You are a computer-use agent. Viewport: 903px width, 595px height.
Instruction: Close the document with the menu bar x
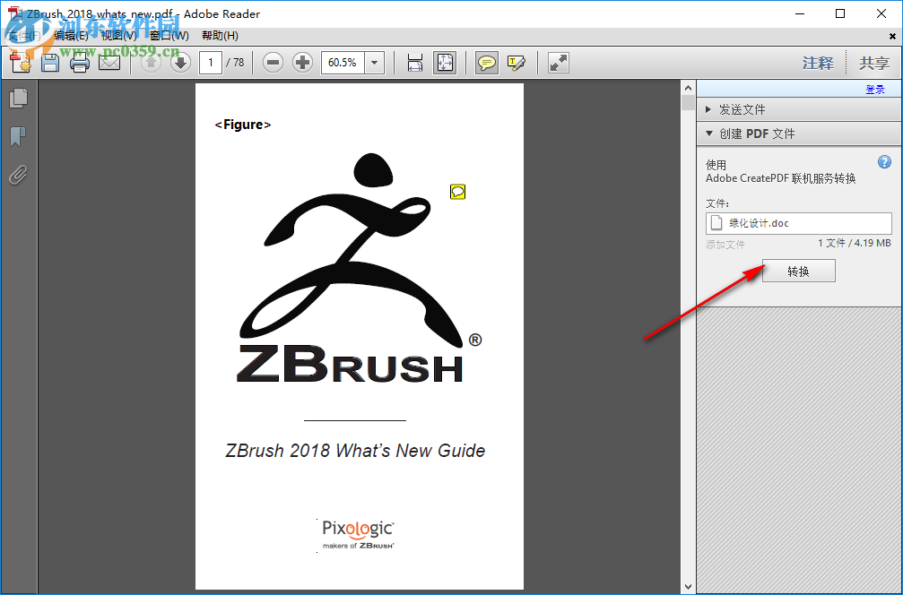pos(892,36)
